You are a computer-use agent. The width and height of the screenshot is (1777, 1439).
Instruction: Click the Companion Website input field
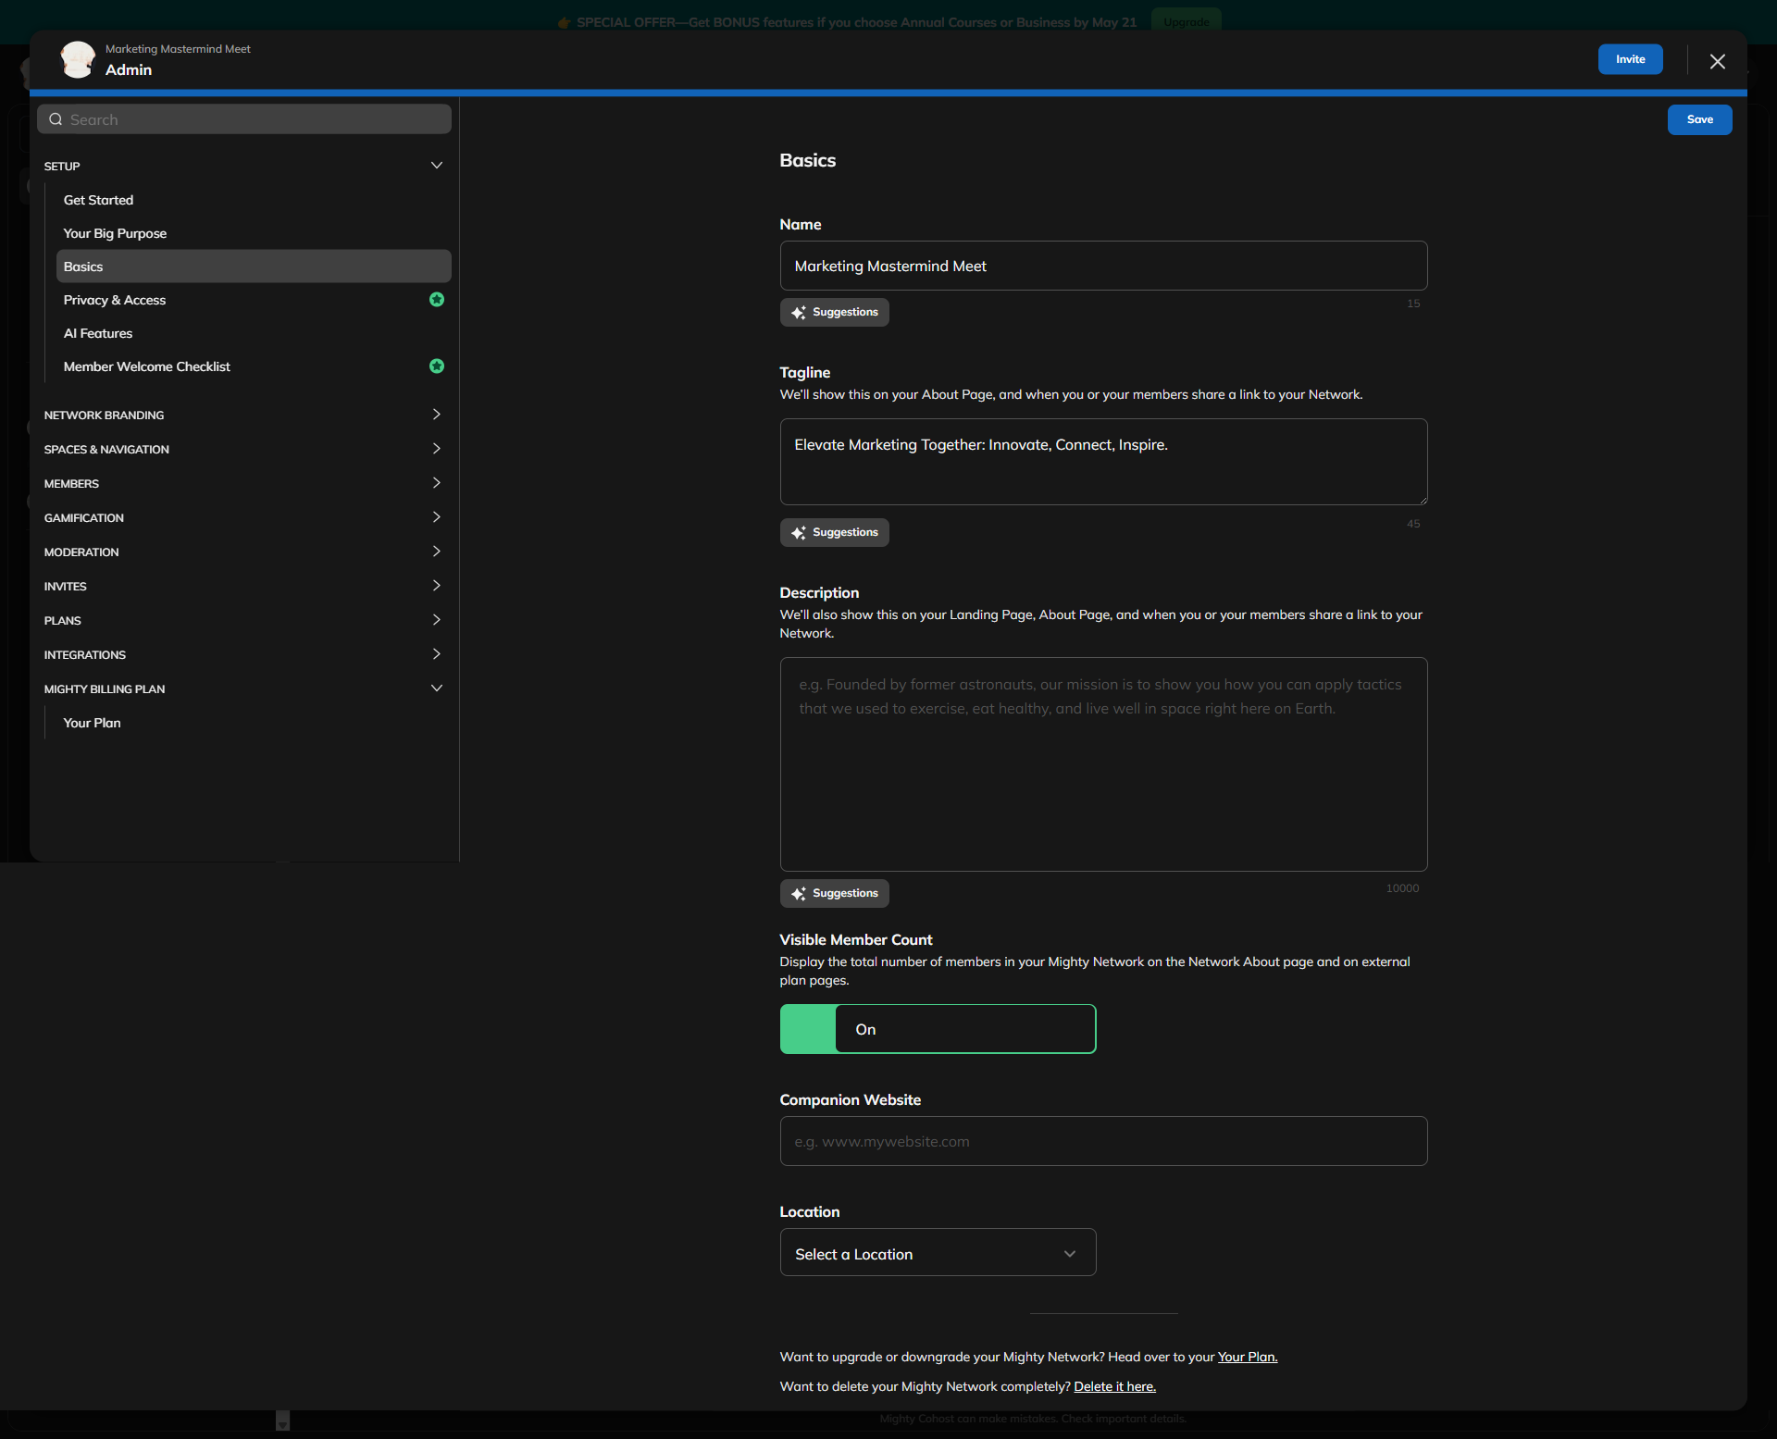coord(1102,1141)
